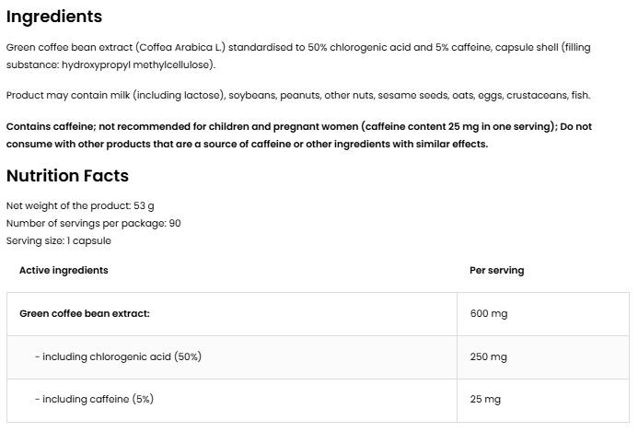Click the '250 mg' value cell
638x432 pixels.
(489, 357)
